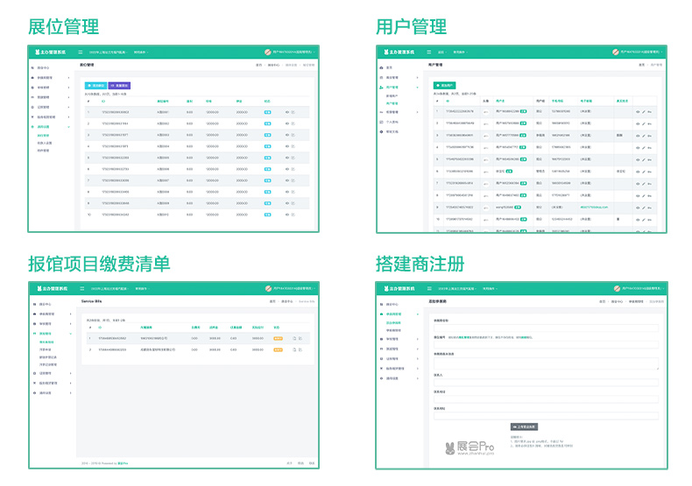Image resolution: width=692 pixels, height=486 pixels.
Task: Select green active submenu item under 用户管理 sidebar
Action: tap(392, 103)
